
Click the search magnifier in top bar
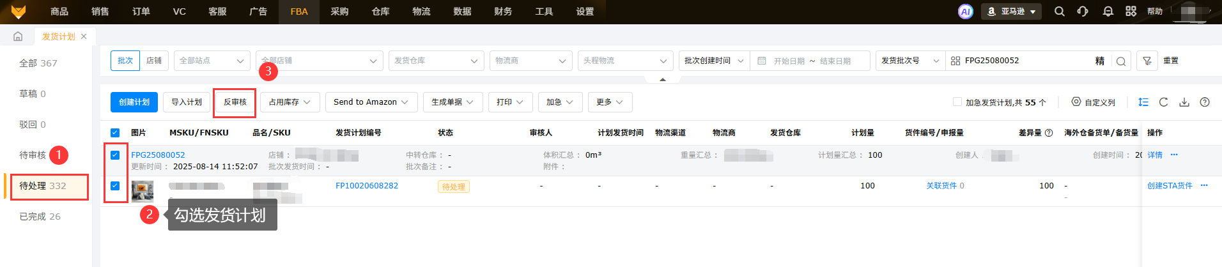1060,11
